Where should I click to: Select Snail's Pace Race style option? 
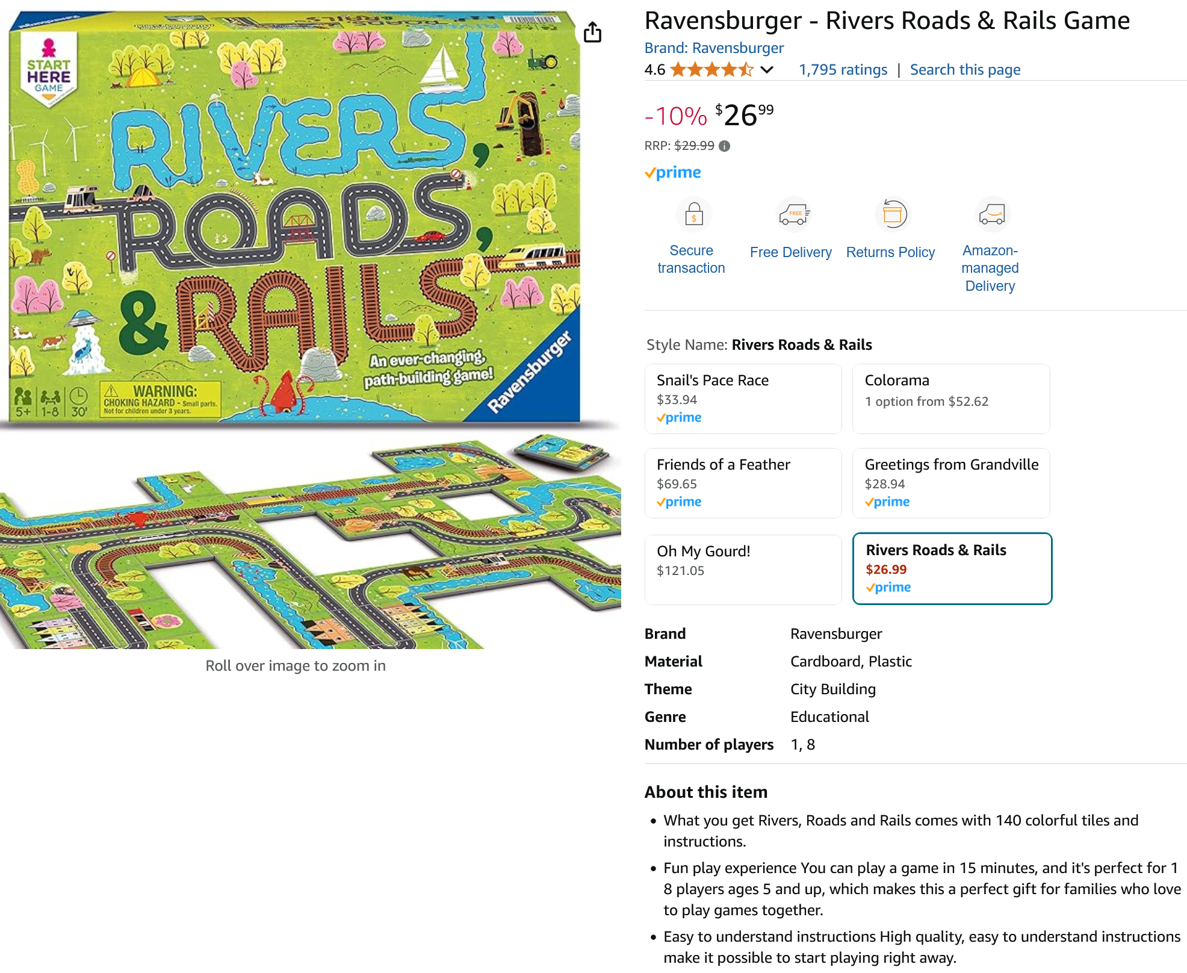743,399
